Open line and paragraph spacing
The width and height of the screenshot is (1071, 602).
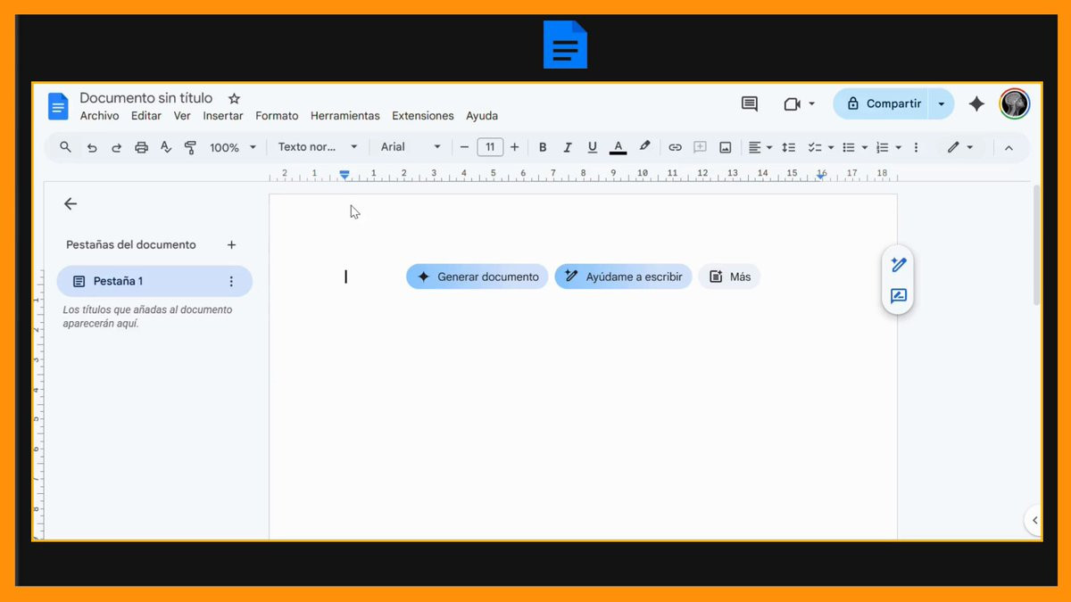click(x=788, y=147)
